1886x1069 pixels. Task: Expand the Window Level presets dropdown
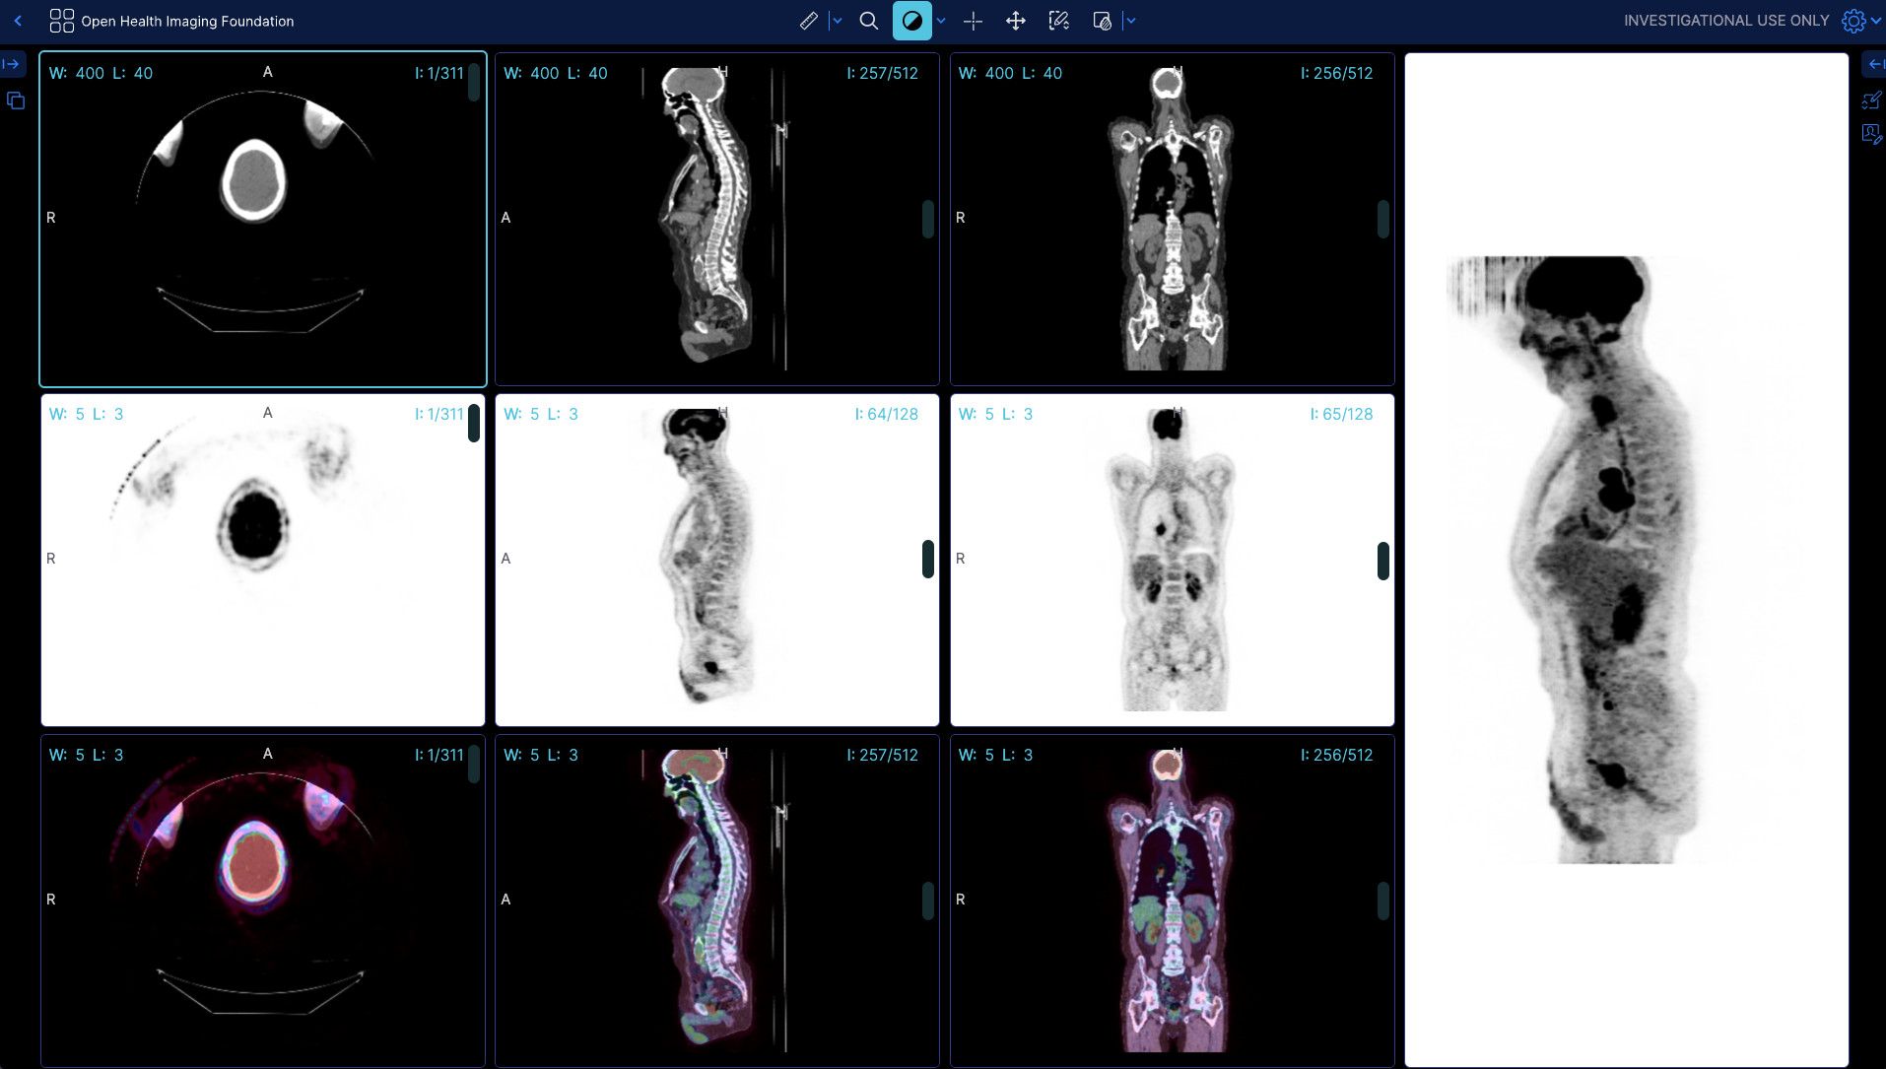pyautogui.click(x=941, y=21)
